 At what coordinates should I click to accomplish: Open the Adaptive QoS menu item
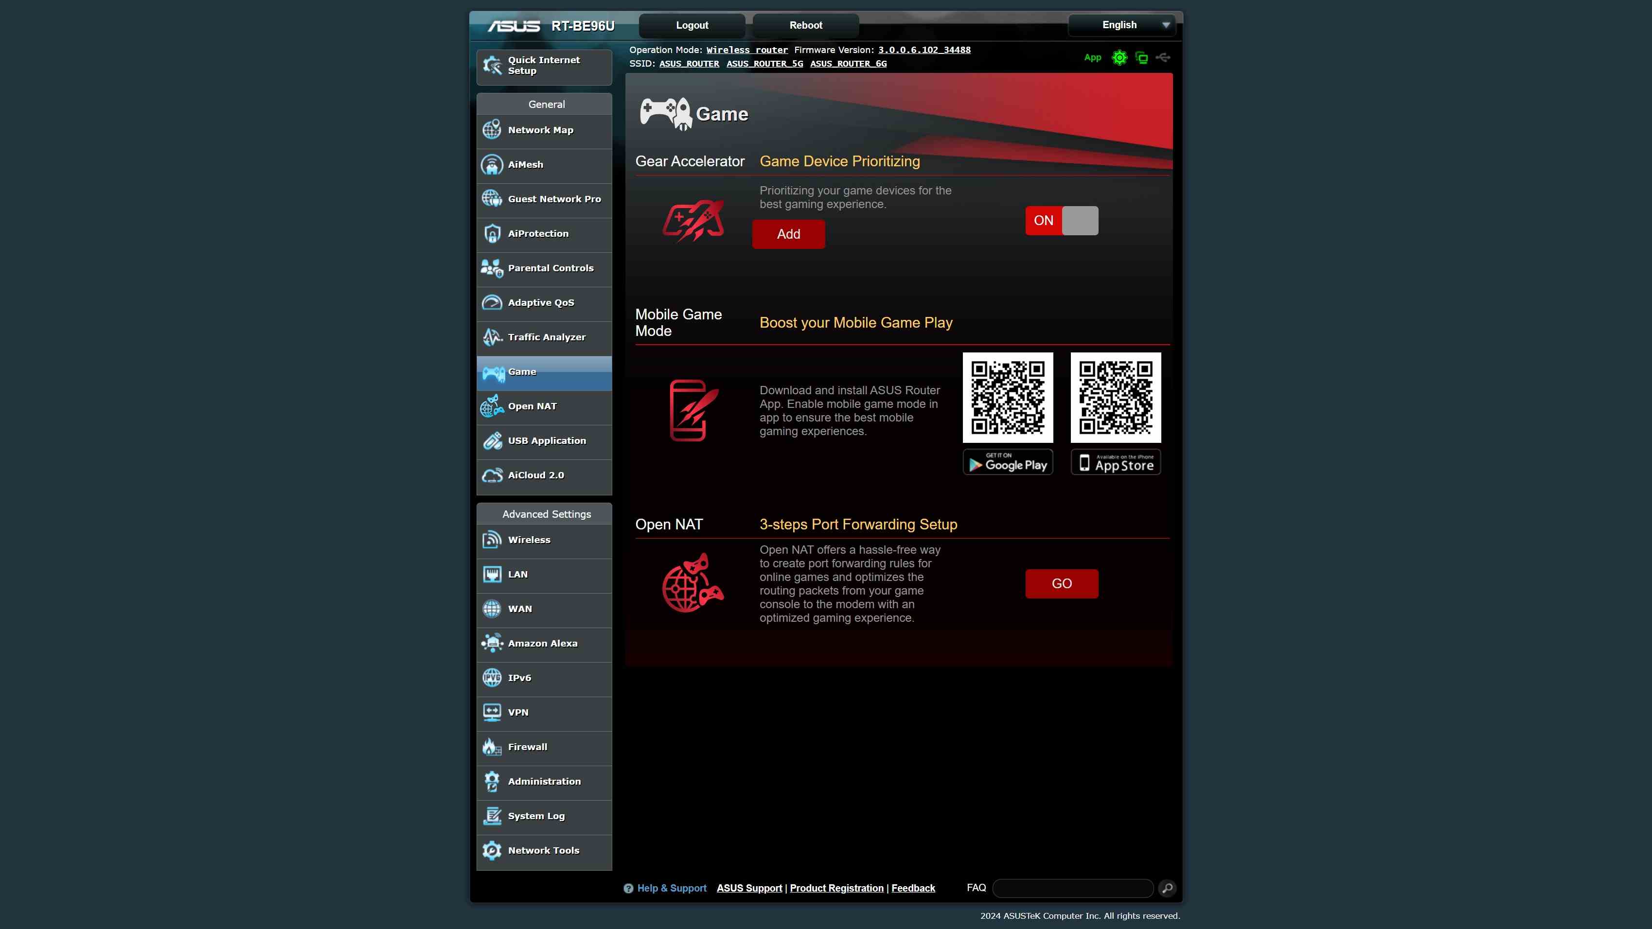click(x=544, y=303)
